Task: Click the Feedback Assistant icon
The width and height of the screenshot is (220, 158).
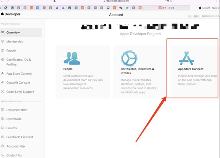Action: [x=2, y=137]
